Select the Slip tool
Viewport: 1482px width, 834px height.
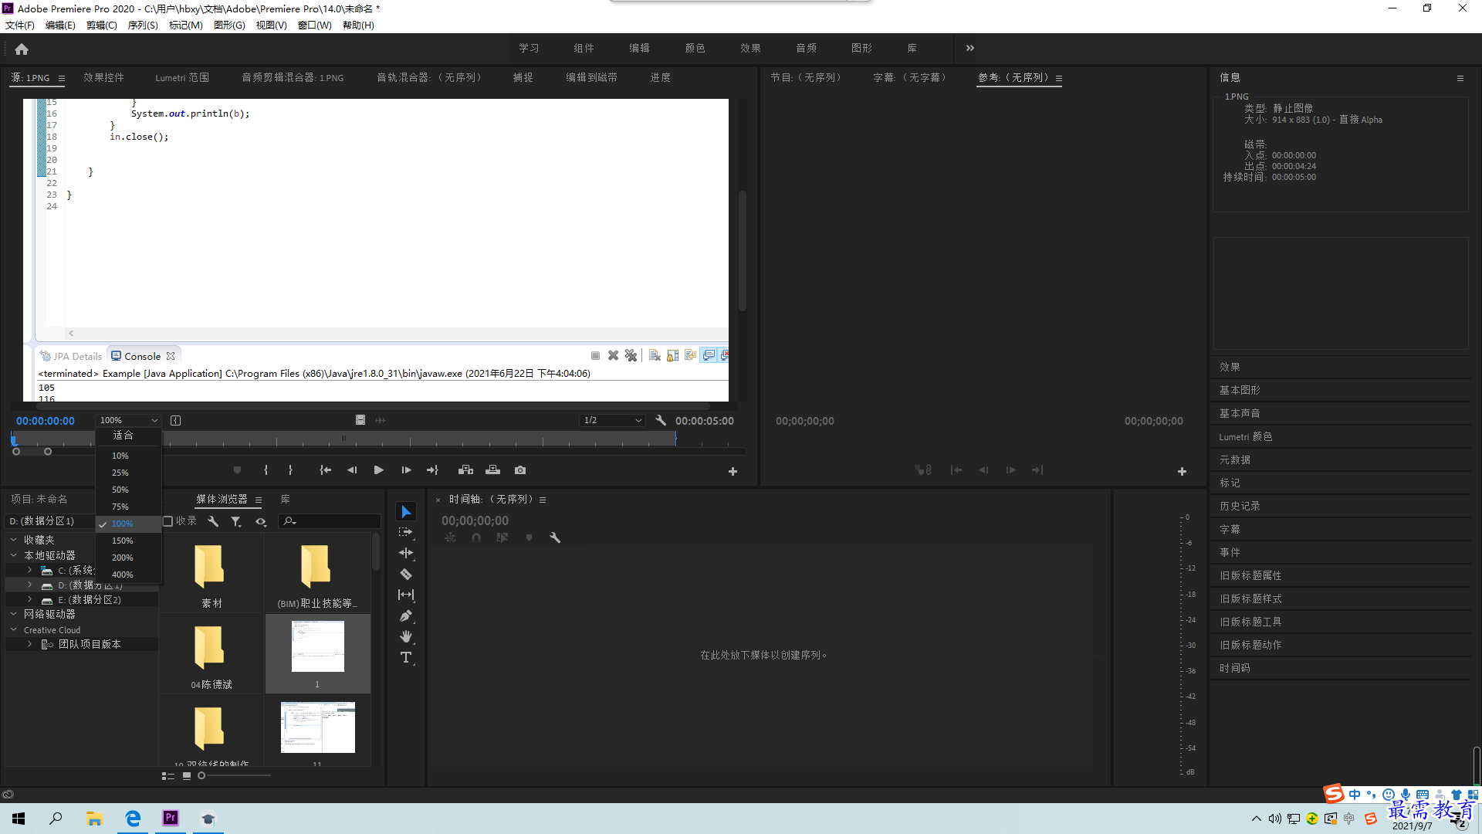tap(406, 595)
